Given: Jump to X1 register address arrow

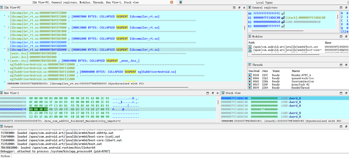Looking at the screenshot, I should [283, 18].
